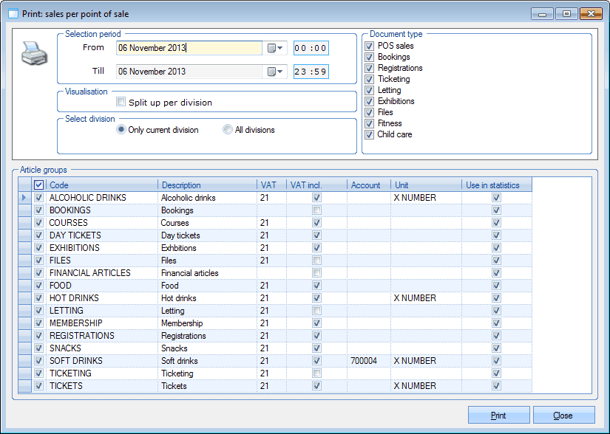This screenshot has width=610, height=434.
Task: Open the From date calendar picker
Action: 275,48
